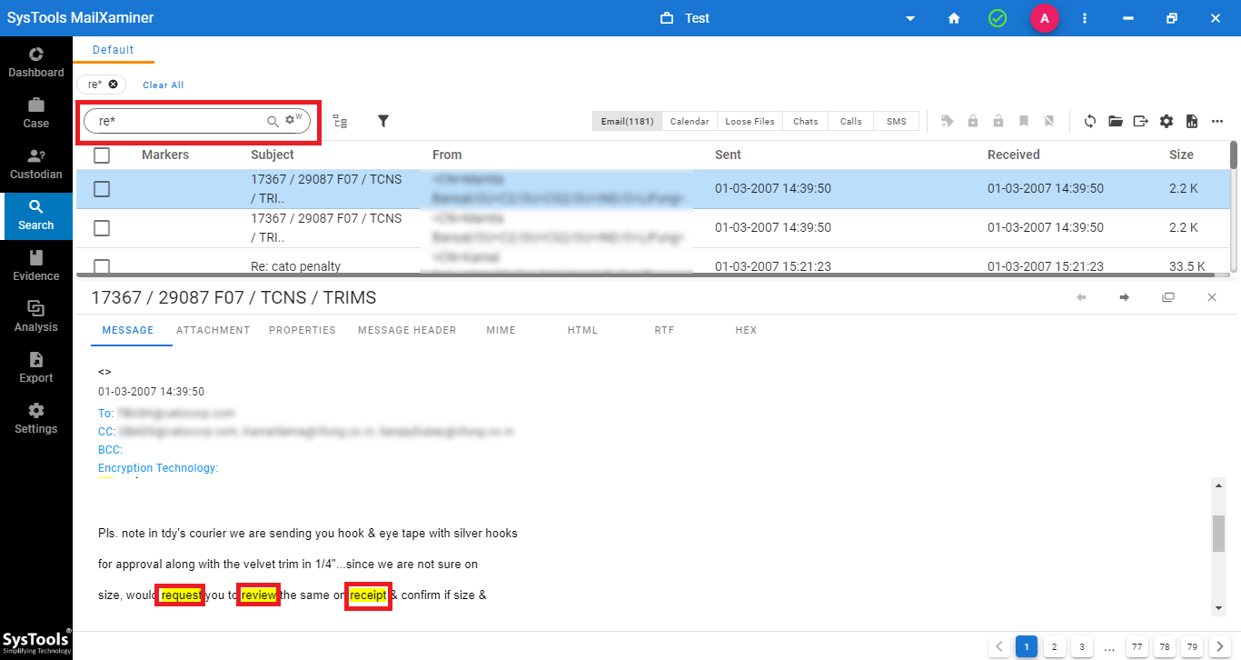Image resolution: width=1241 pixels, height=660 pixels.
Task: Open the PROPERTIES preview tab
Action: click(303, 330)
